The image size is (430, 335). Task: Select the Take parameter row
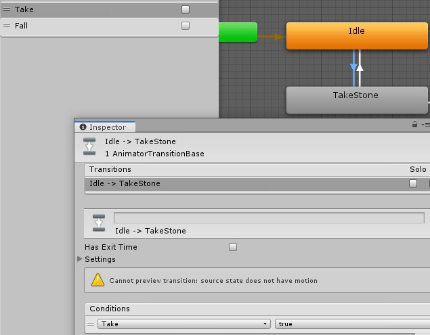110,9
